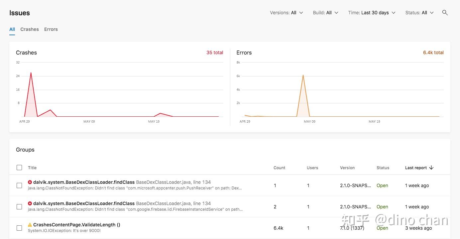Open the CrashesContentPage.ValidateLength issue
This screenshot has width=460, height=239.
tap(76, 225)
